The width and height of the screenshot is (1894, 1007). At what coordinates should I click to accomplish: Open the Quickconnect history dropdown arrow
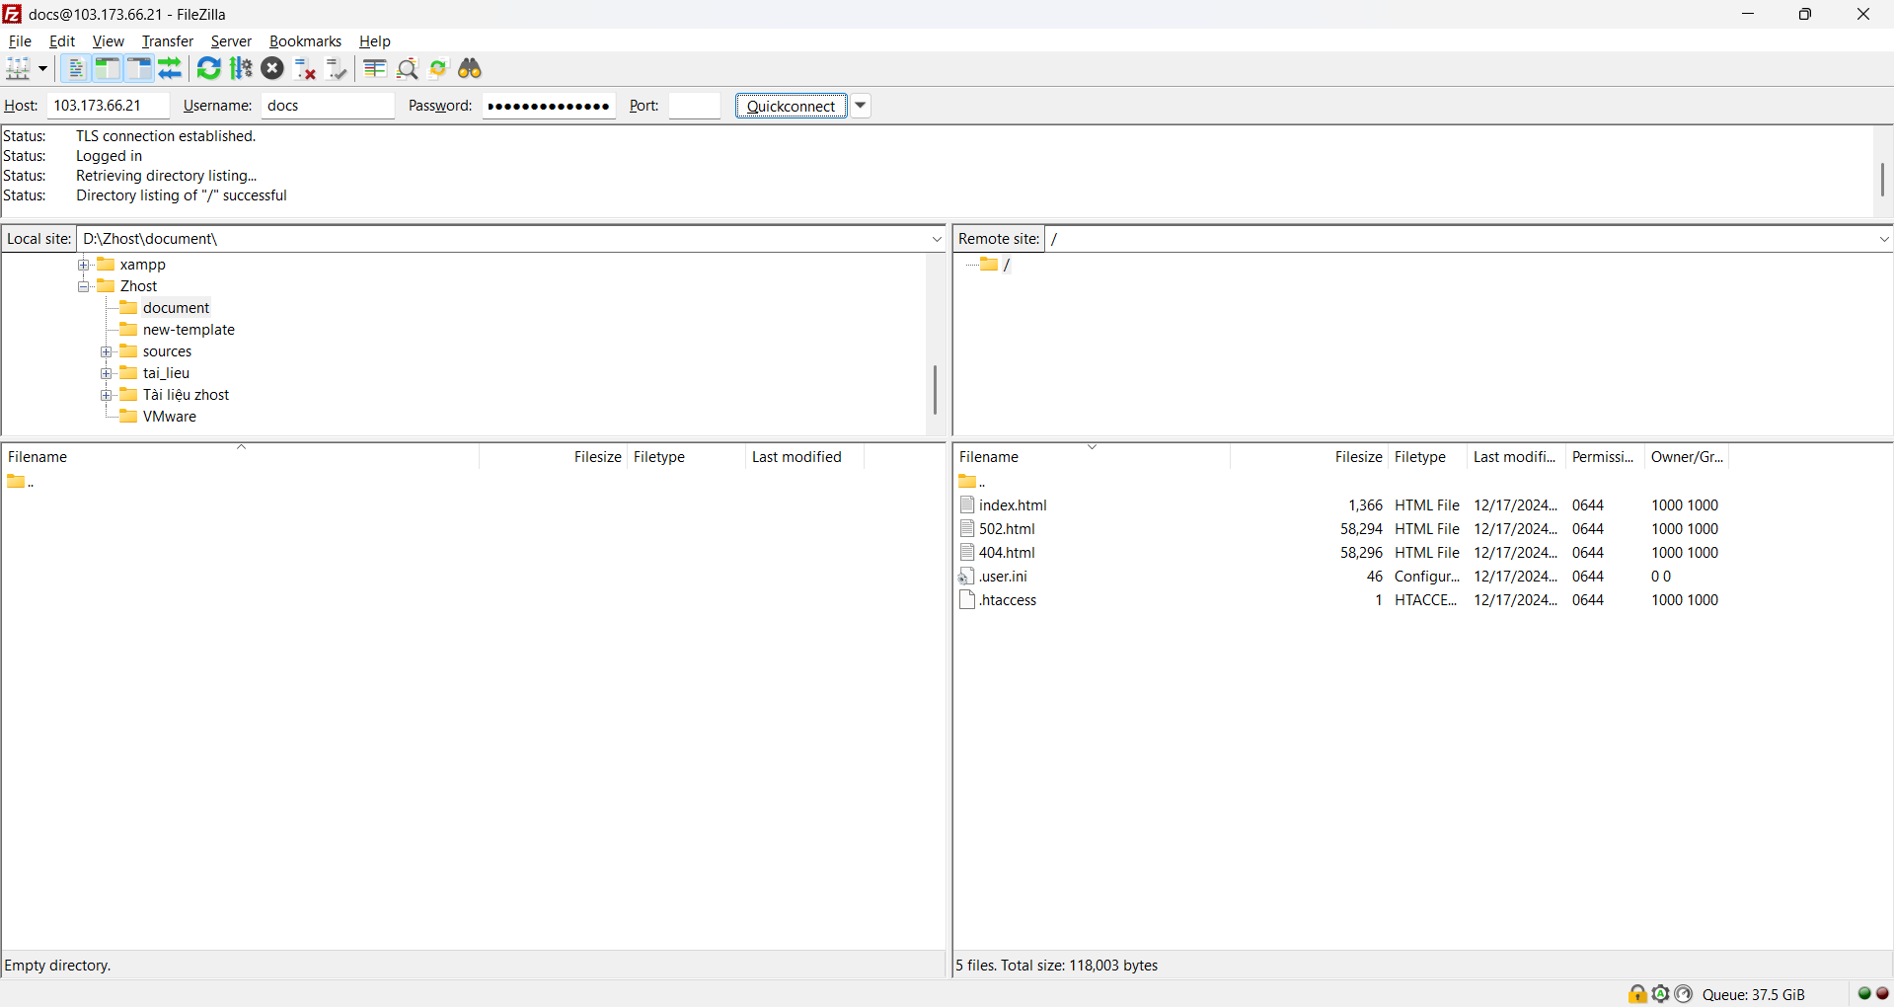coord(861,106)
